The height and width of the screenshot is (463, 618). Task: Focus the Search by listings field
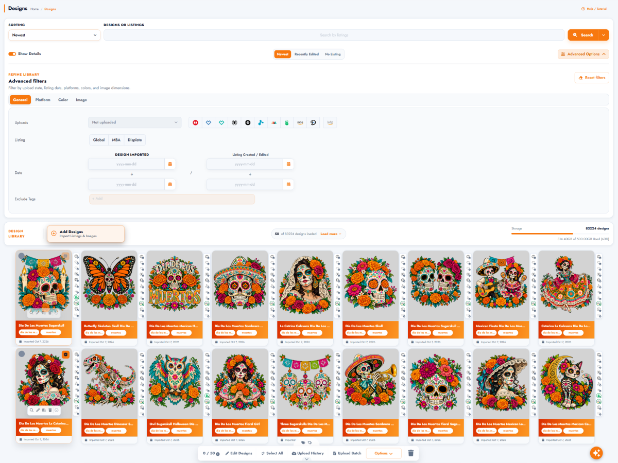pos(334,35)
